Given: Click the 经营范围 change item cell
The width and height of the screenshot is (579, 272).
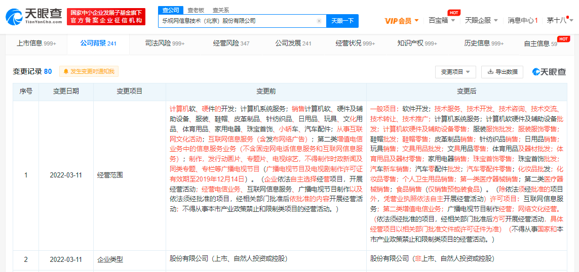Looking at the screenshot, I should coord(129,175).
